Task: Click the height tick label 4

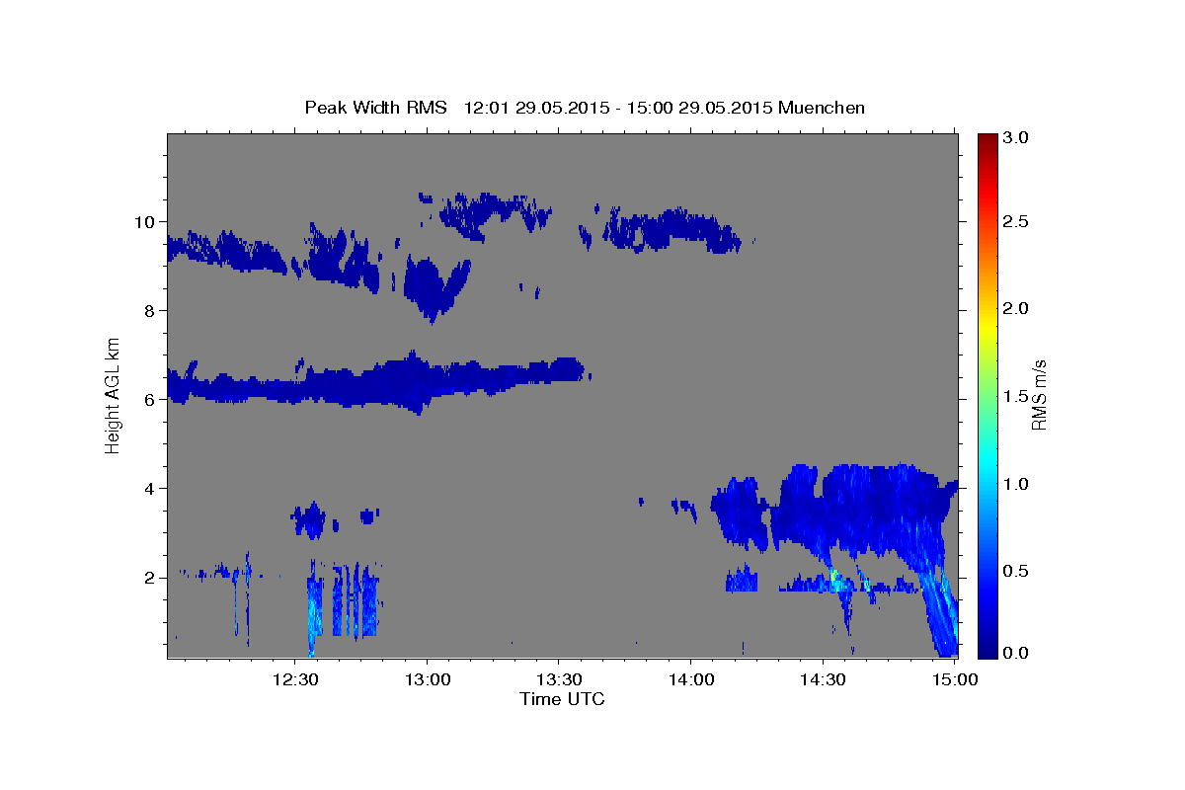Action: [151, 488]
